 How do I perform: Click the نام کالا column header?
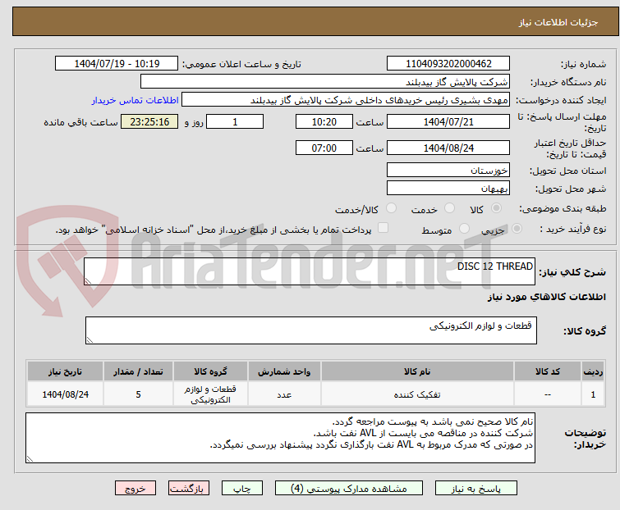(417, 371)
